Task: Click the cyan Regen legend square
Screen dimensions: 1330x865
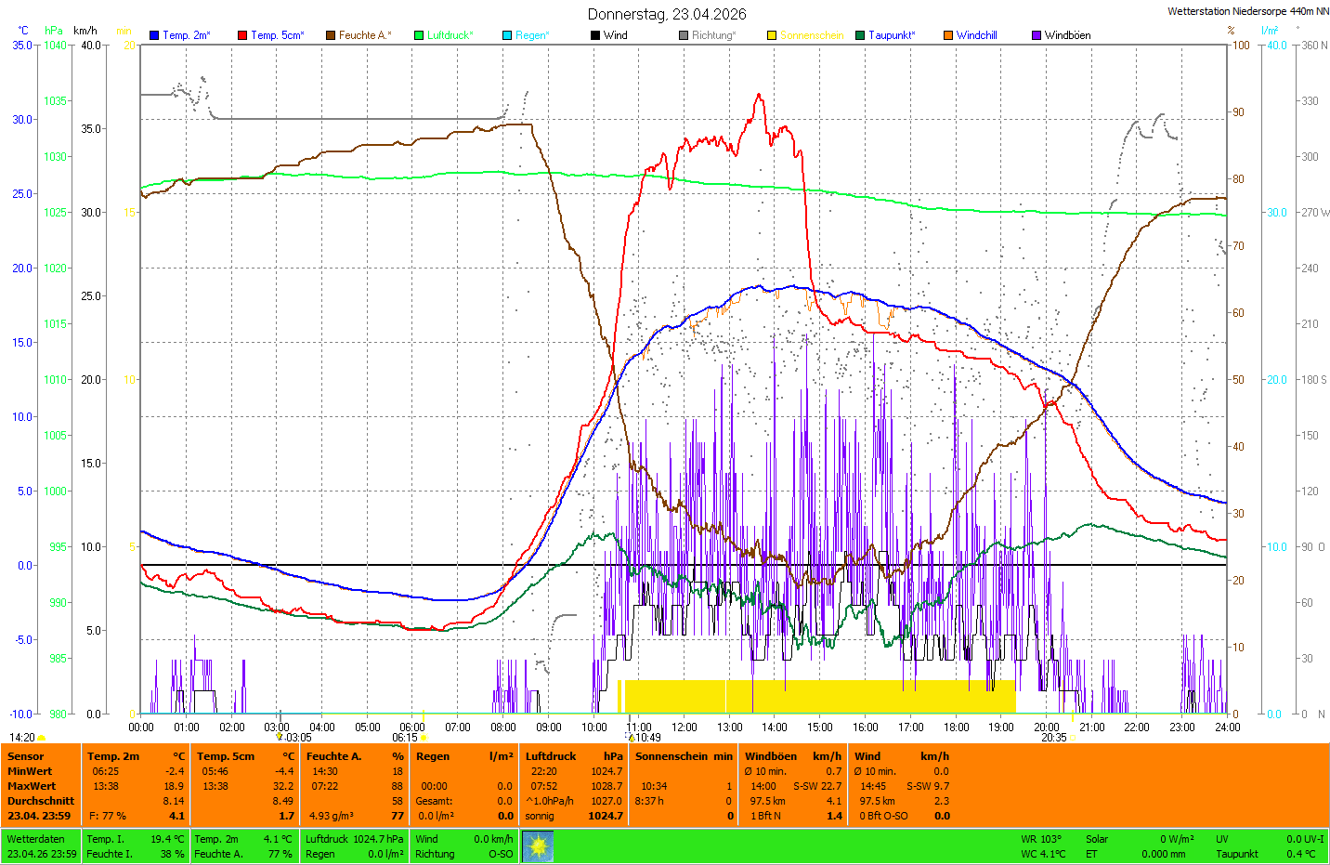Action: click(x=507, y=35)
